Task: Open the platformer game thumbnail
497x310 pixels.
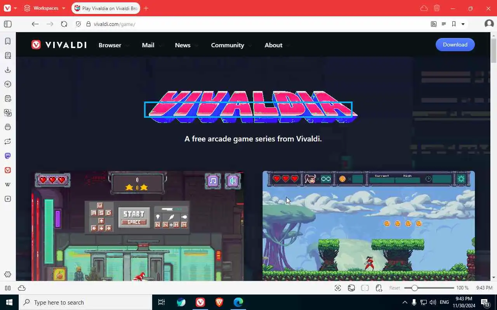Action: click(x=368, y=226)
